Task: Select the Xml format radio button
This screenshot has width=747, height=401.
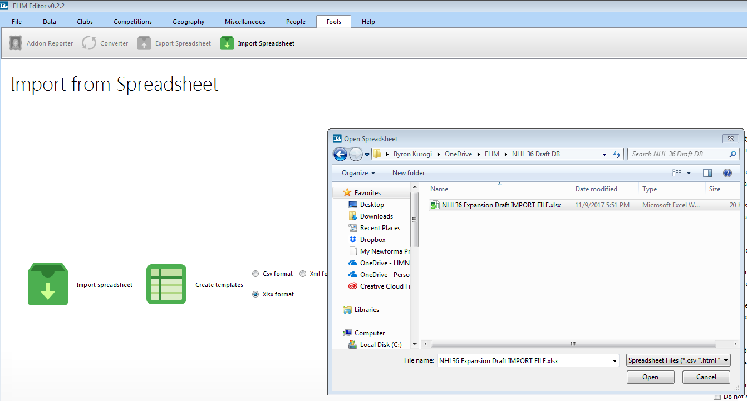Action: pos(303,274)
